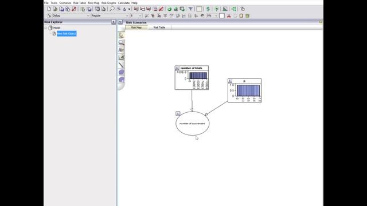Select the purple simulation node tool at palette bottom
The width and height of the screenshot is (367, 206).
(121, 80)
